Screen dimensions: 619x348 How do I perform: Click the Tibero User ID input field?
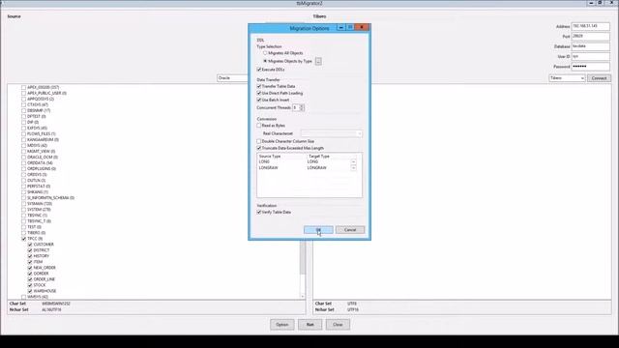click(x=590, y=56)
